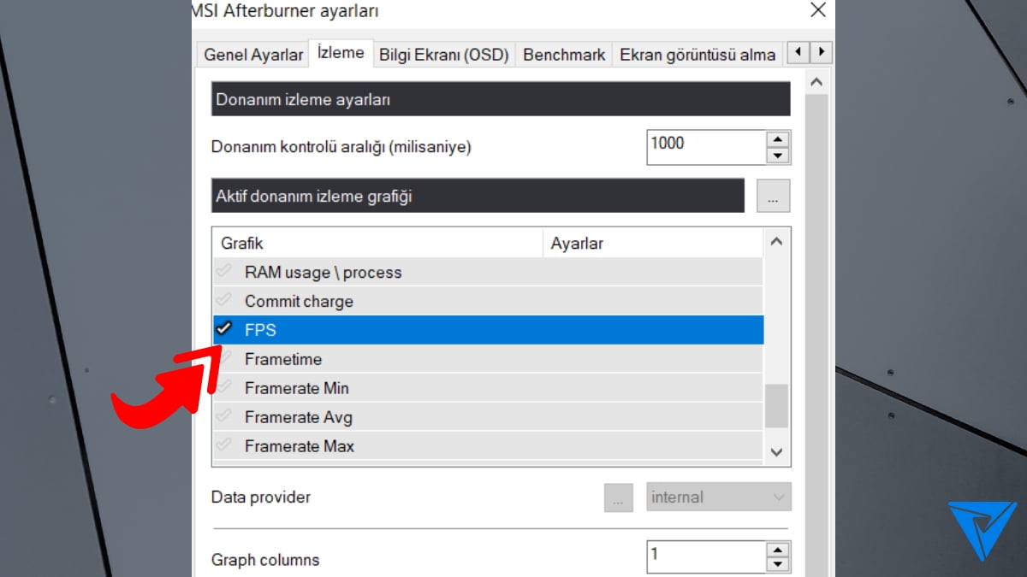Enable the RAM usage \ process checkmark

[x=225, y=272]
